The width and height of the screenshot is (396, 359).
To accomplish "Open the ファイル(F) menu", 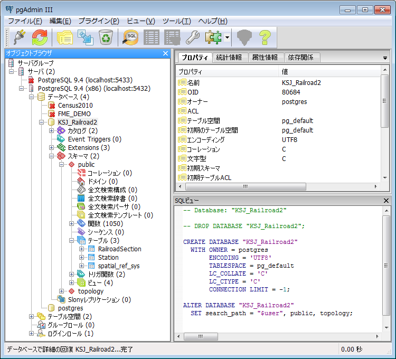I will pyautogui.click(x=25, y=21).
